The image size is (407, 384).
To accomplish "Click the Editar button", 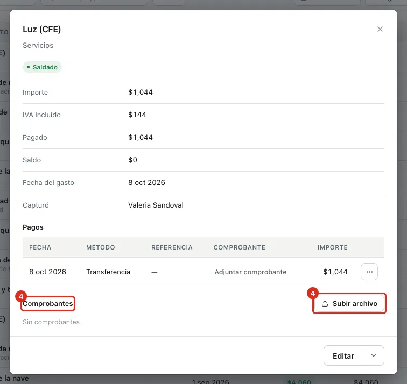I will 343,355.
